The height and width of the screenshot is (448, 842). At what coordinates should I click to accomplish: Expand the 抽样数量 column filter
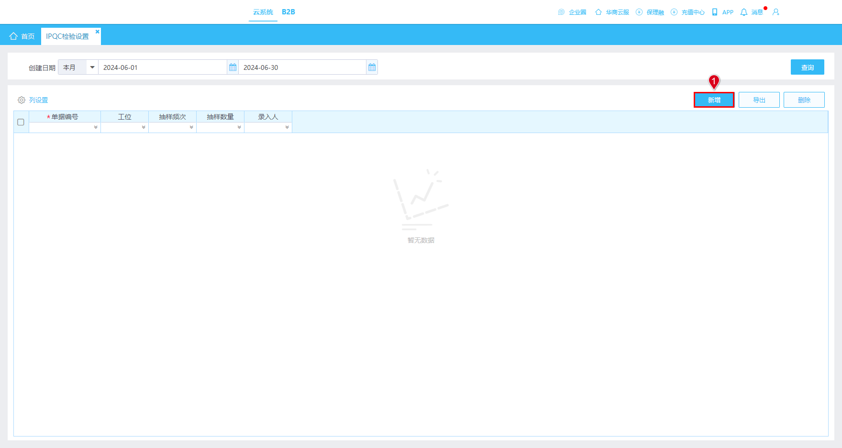(x=239, y=127)
